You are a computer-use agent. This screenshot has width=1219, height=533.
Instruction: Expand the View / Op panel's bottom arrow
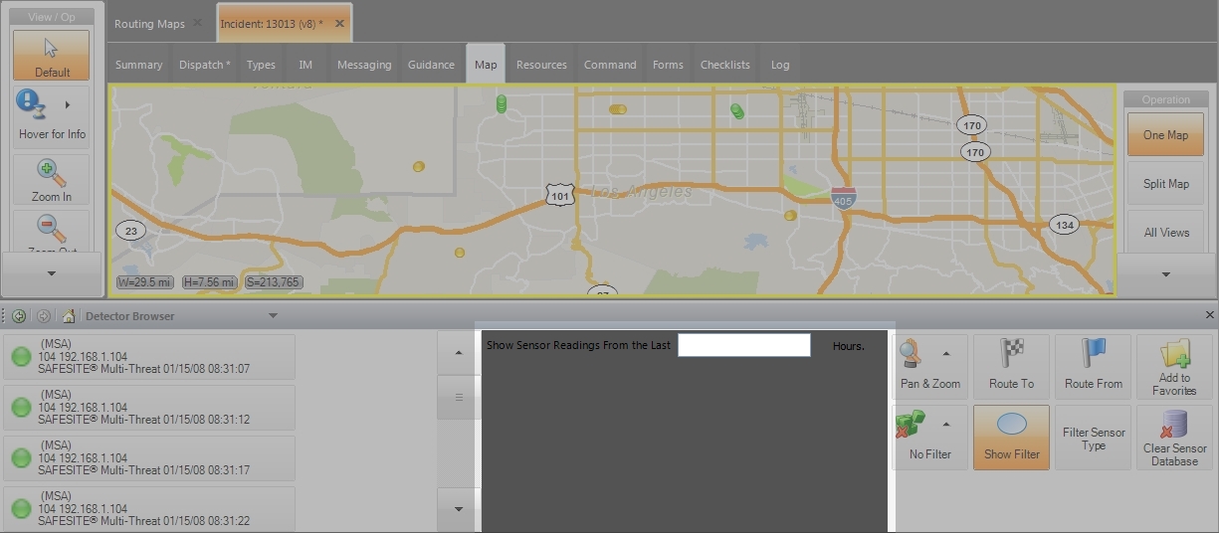pos(52,273)
